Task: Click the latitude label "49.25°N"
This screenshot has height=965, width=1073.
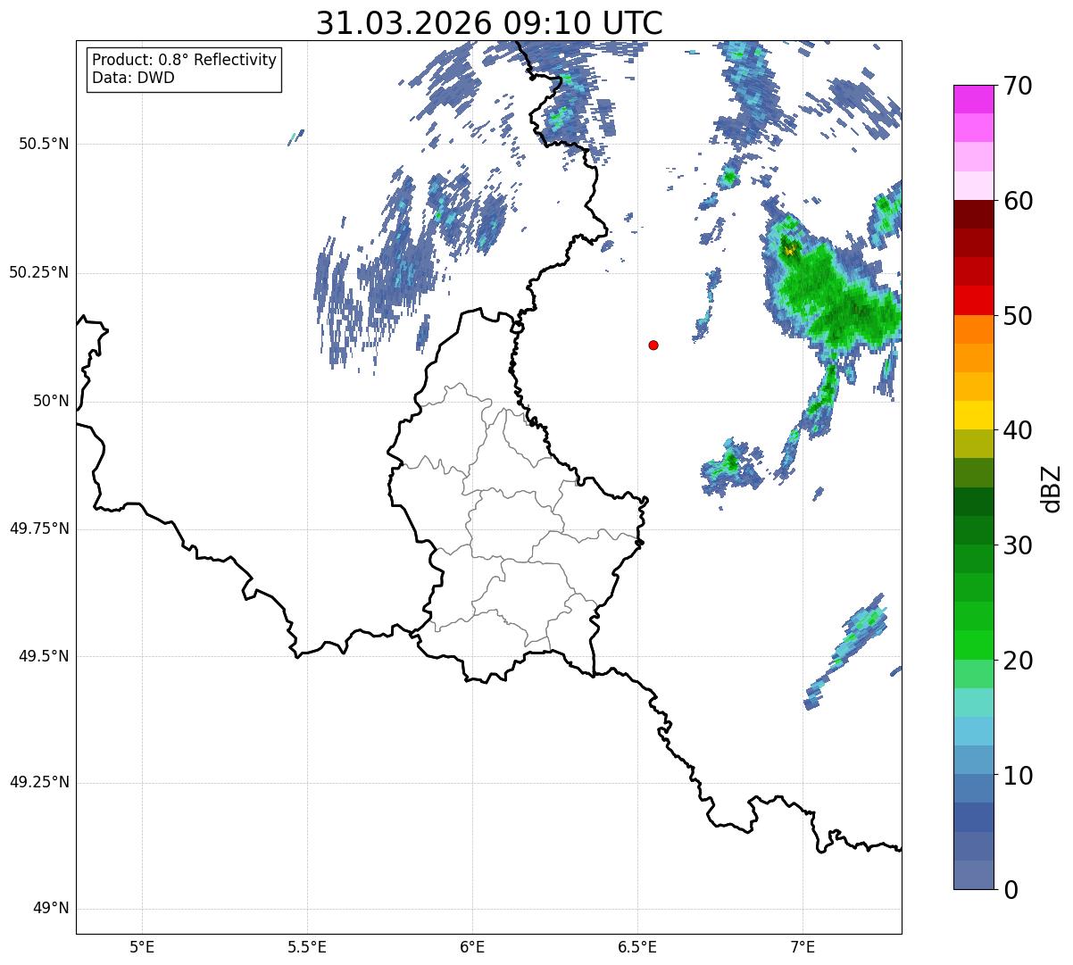Action: (39, 783)
